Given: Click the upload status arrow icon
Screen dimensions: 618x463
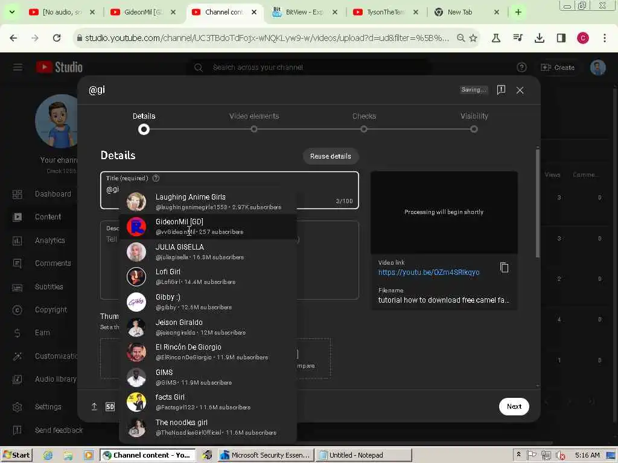Looking at the screenshot, I should click(x=94, y=406).
